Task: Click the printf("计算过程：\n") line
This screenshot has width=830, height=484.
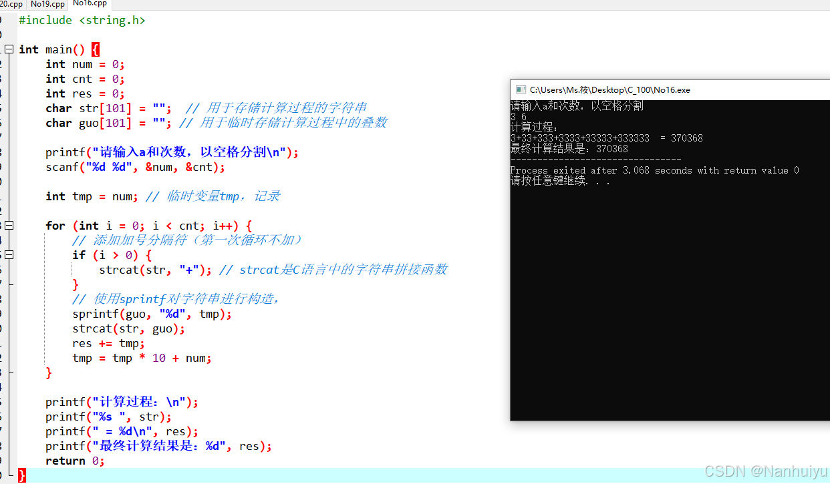Action: pyautogui.click(x=122, y=402)
